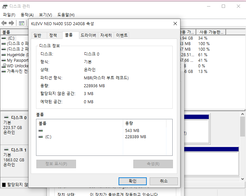Viewport: 246px width, 196px height.
Task: Select the (C:) volume row icon in Disk Management list
Action: coord(4,38)
